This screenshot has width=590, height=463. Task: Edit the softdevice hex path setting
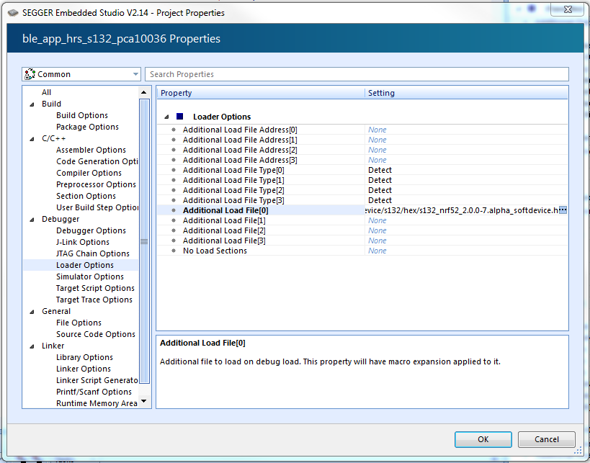pyautogui.click(x=461, y=210)
